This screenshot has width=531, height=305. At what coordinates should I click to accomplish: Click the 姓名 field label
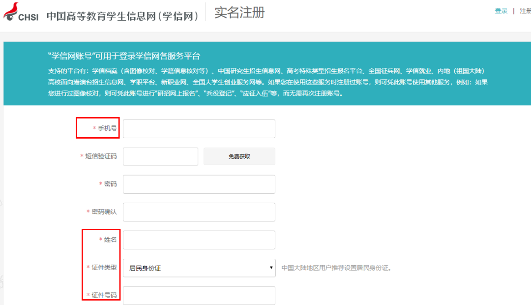[x=110, y=240]
